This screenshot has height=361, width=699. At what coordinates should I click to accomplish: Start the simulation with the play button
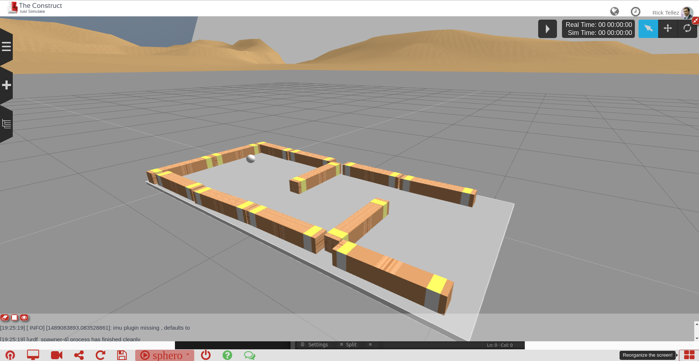[x=547, y=29]
